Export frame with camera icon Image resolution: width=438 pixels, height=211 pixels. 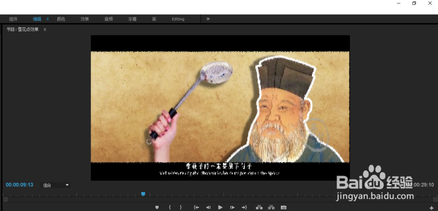click(283, 208)
